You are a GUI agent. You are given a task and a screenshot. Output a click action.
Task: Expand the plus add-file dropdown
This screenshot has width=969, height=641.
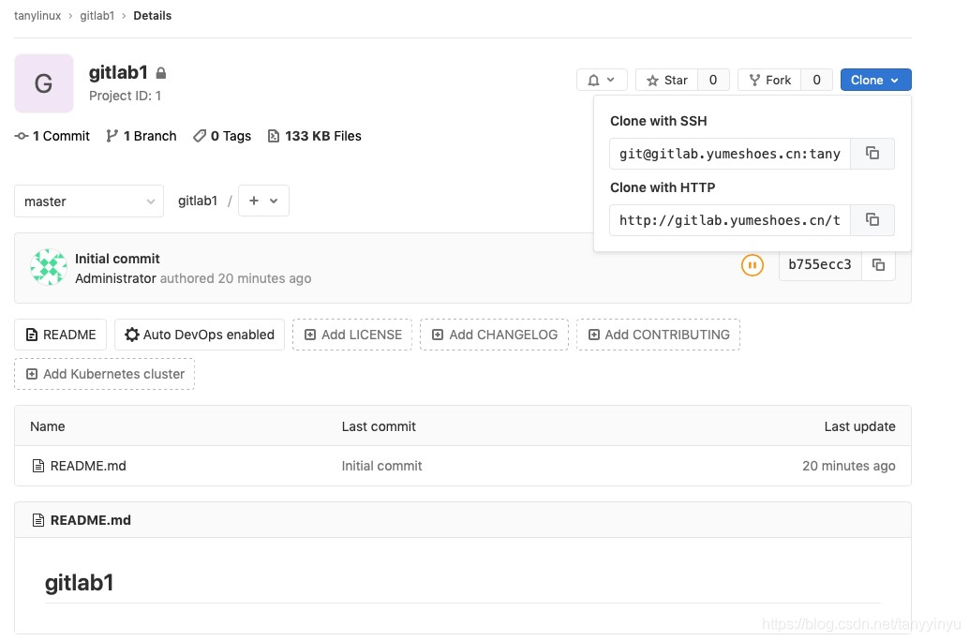[x=264, y=201]
